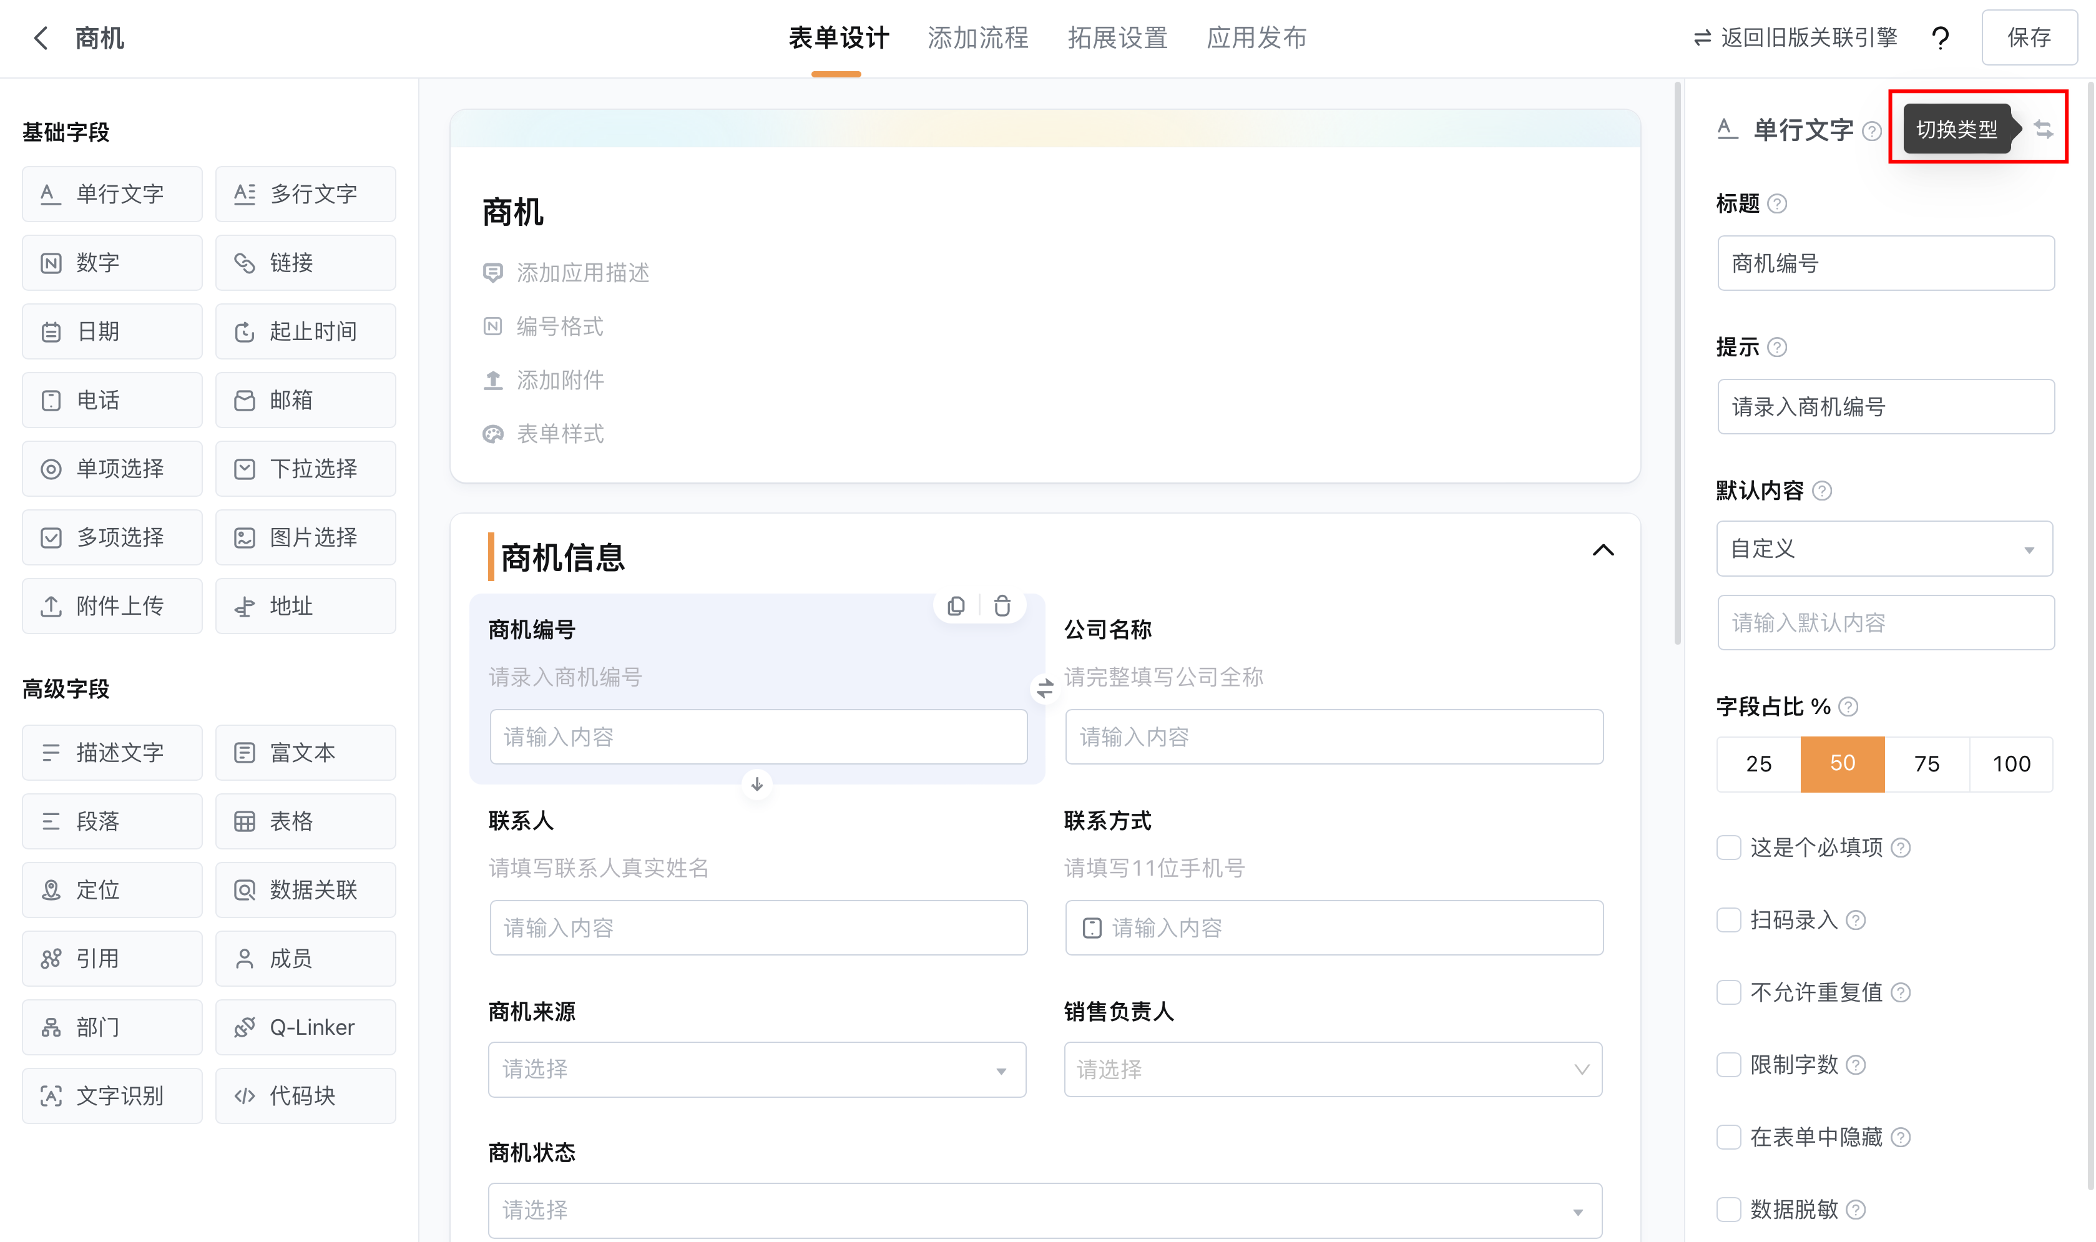Add a Q-Linker advanced field
The width and height of the screenshot is (2096, 1242).
click(305, 1027)
